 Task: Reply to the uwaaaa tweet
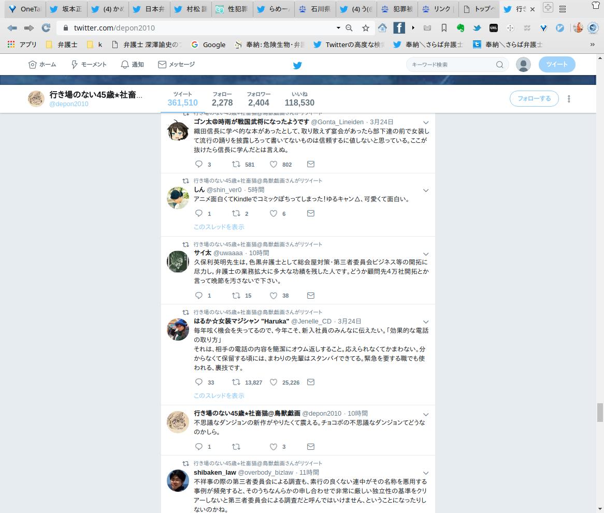199,296
